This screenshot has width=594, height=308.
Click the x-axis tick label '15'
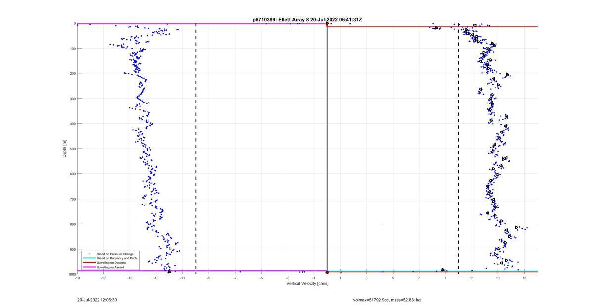coord(524,278)
